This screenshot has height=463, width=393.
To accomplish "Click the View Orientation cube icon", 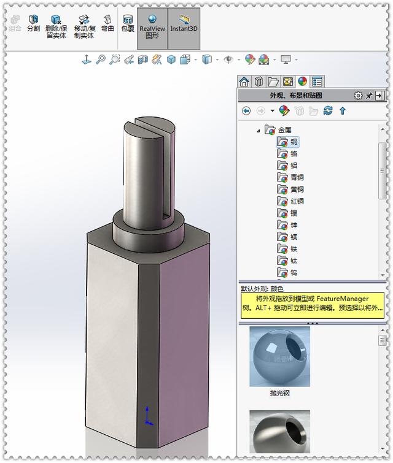I will point(171,59).
